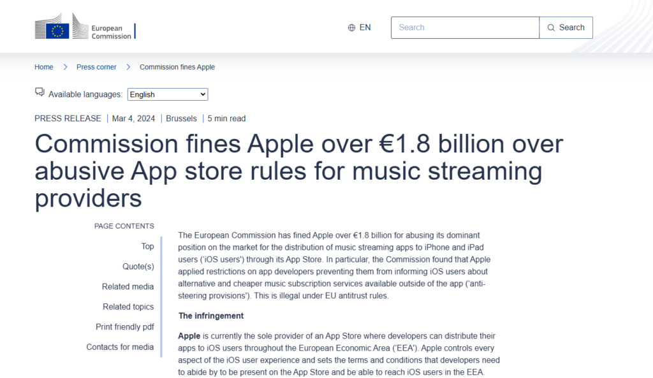Click the 'Available languages:' label

pyautogui.click(x=85, y=94)
